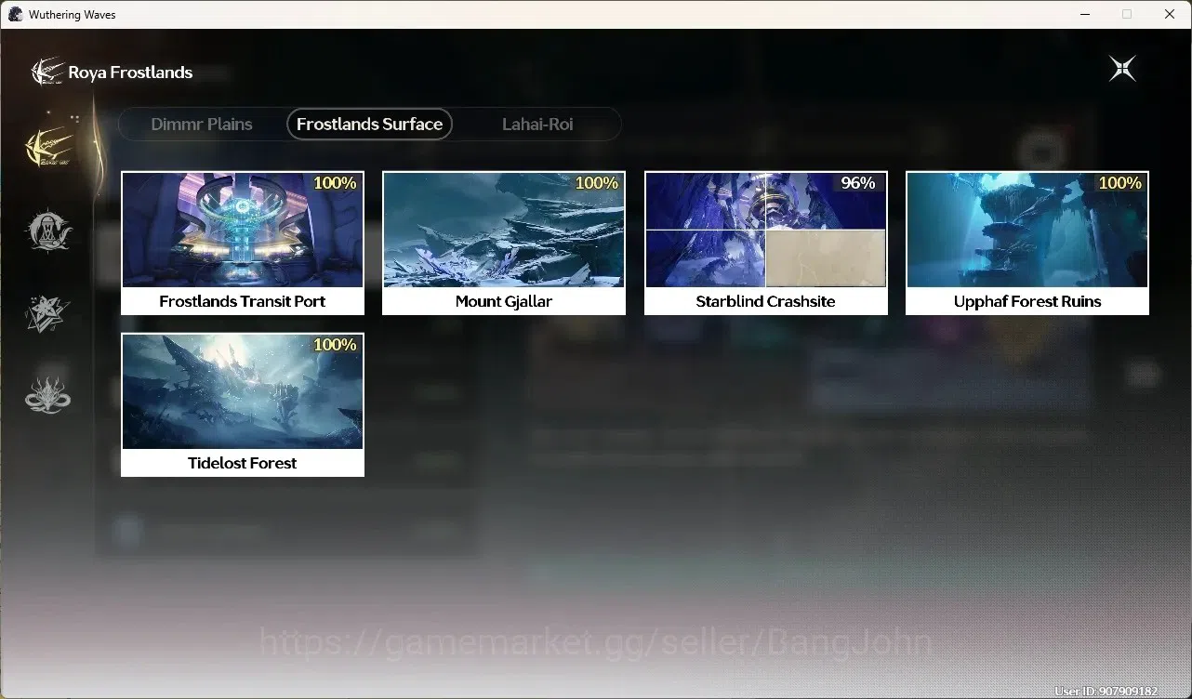Image resolution: width=1192 pixels, height=699 pixels.
Task: Click the 96% progress on Starblind Crashsite
Action: point(858,183)
